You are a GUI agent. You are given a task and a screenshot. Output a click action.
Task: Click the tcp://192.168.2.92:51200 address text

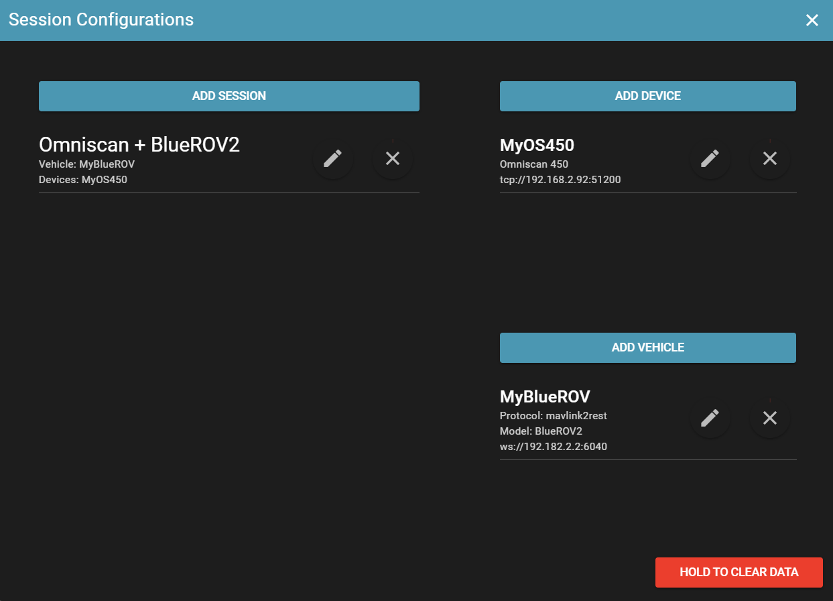coord(560,180)
